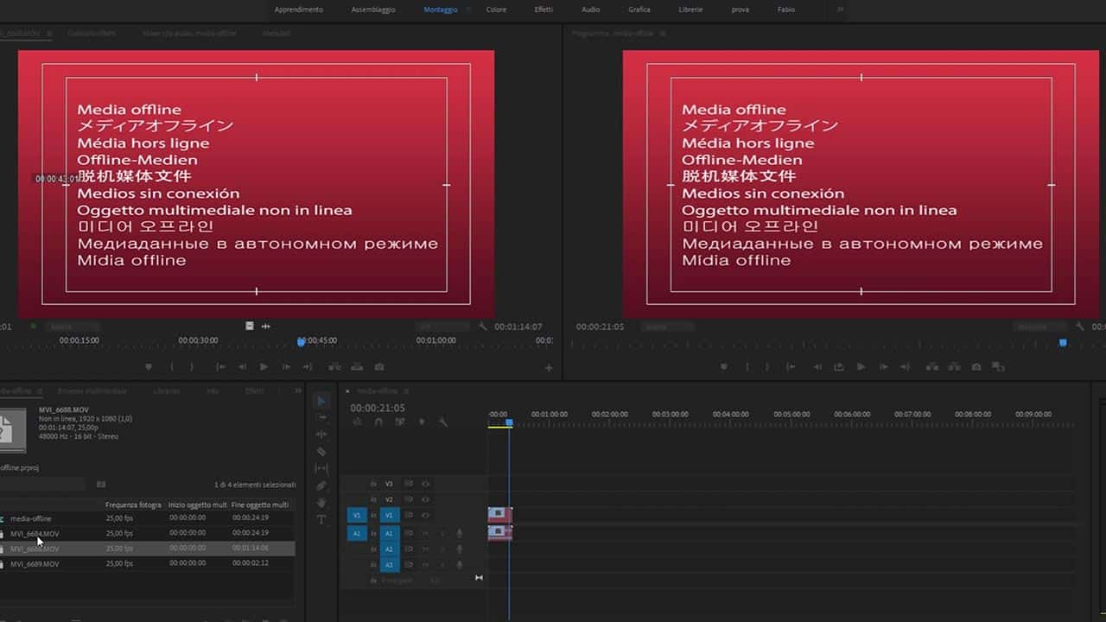Screen dimensions: 1106x622
Task: Toggle V1 track output eye icon
Action: click(425, 515)
